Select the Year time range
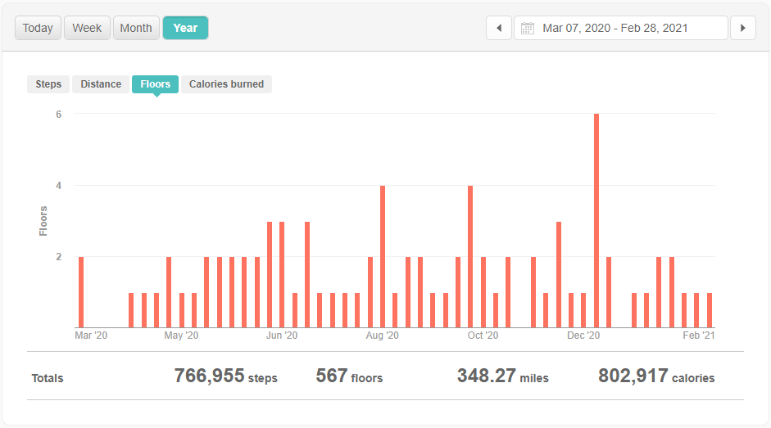771x428 pixels. click(185, 28)
